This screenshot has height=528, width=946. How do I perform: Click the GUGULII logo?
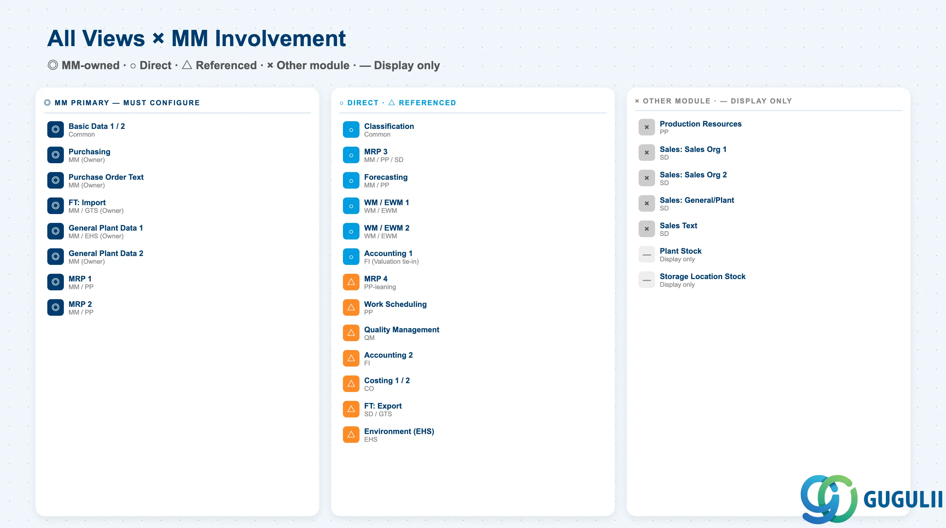tap(871, 499)
